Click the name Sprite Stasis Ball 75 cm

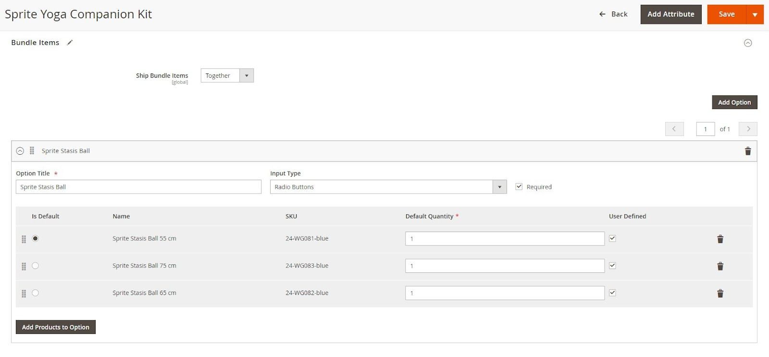click(x=144, y=266)
